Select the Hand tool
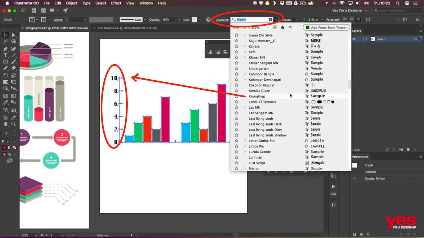Screen dimensions: 424x238 click(5, 124)
